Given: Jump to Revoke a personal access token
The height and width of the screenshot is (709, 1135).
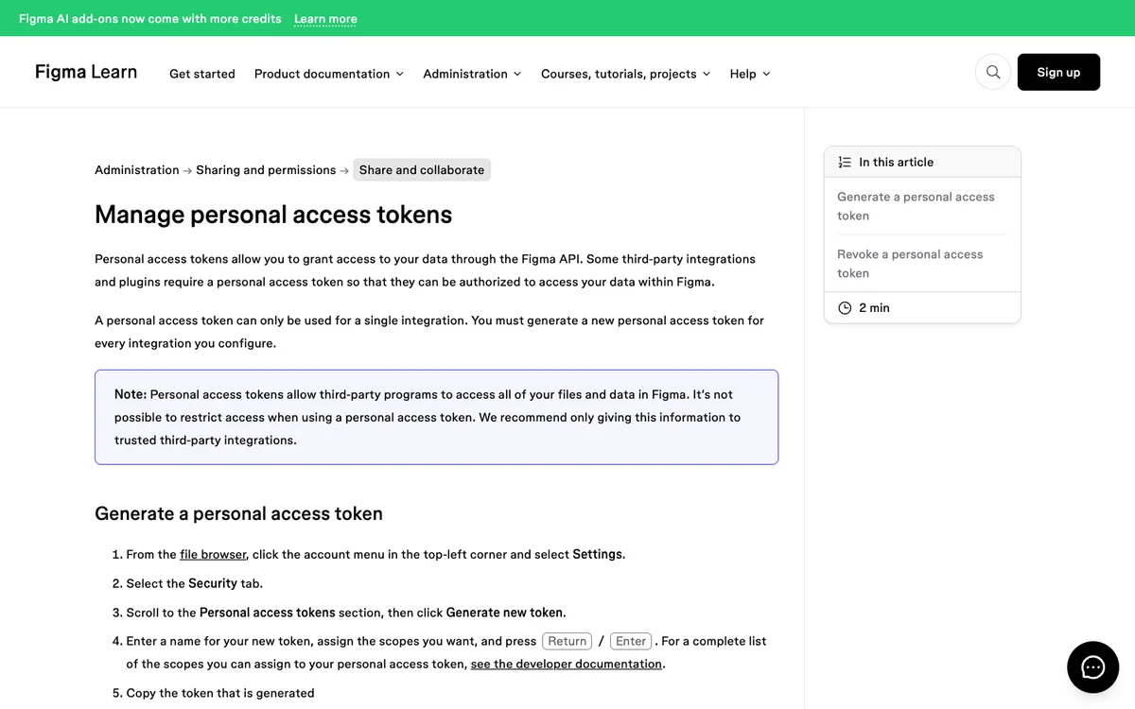Looking at the screenshot, I should tap(910, 264).
